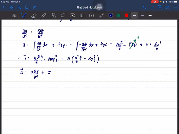179x134 pixels.
Task: Choose the red pen color
Action: pos(126,15)
